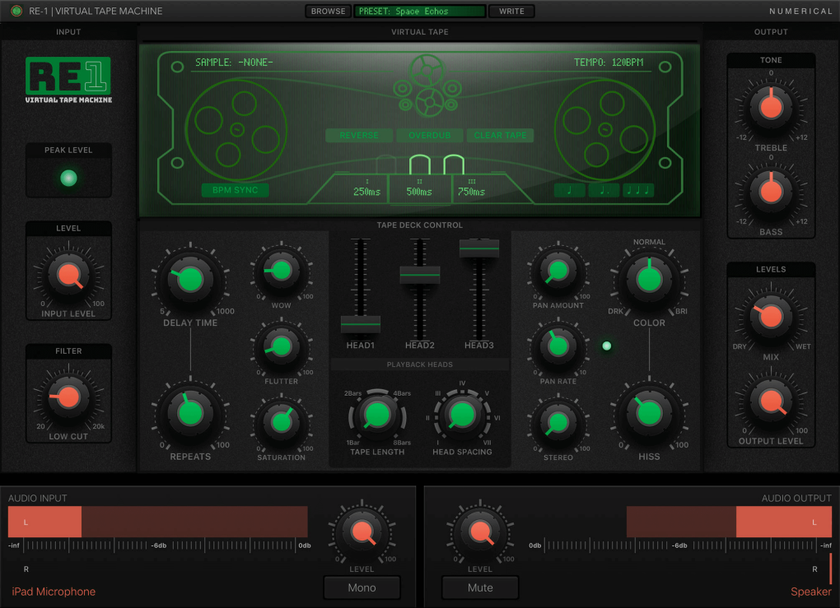Enable BPM Sync

(236, 190)
